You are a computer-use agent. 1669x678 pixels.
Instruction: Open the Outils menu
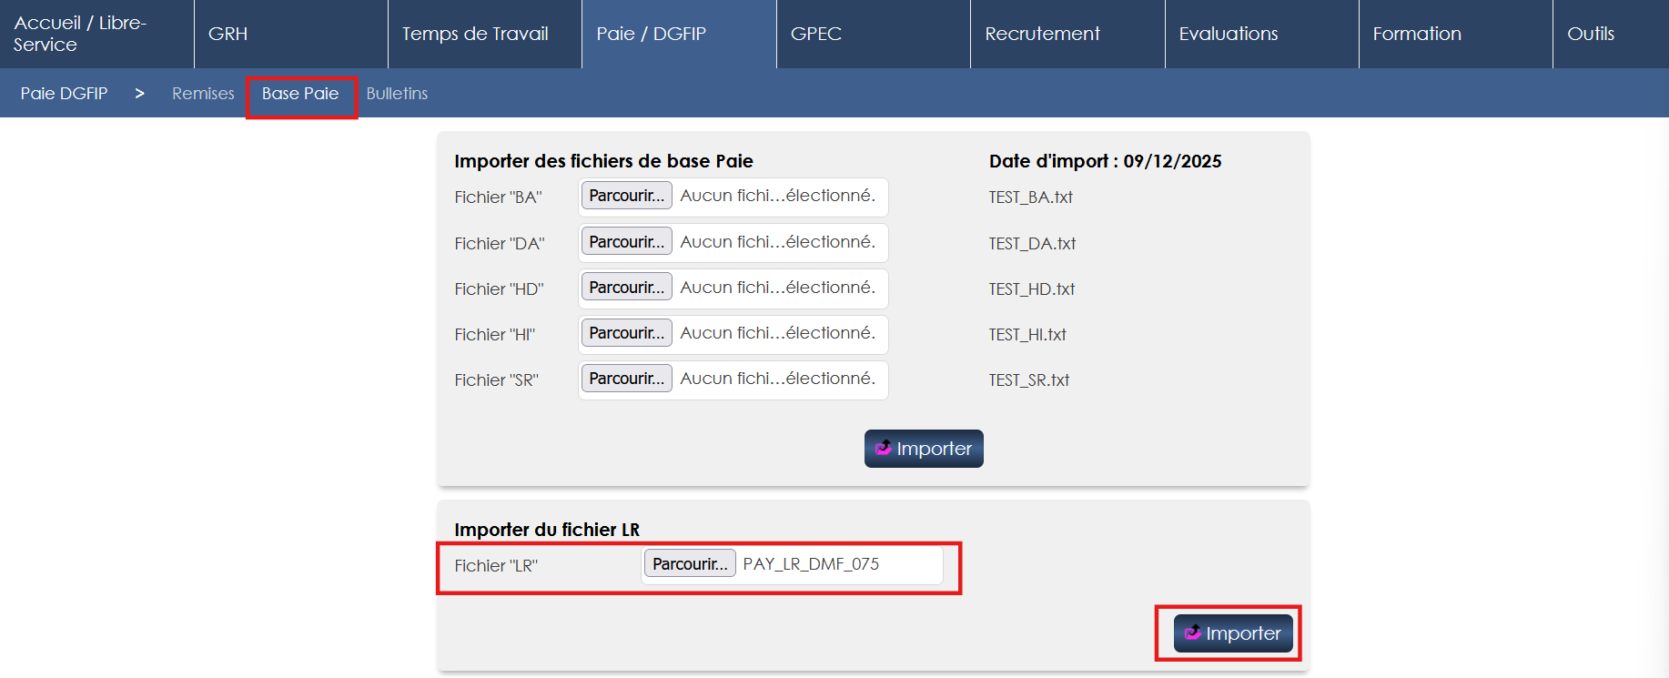coord(1591,34)
